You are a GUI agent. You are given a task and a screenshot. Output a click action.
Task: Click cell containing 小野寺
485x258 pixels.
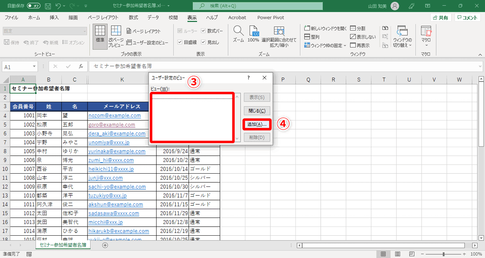point(49,133)
